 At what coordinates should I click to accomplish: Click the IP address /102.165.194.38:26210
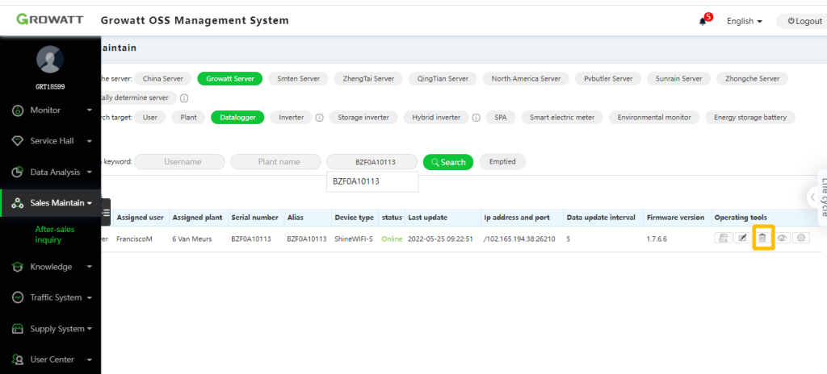coord(519,239)
